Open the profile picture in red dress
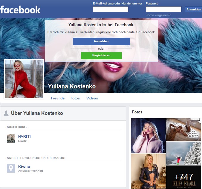This screenshot has height=189, width=202. (x=24, y=79)
